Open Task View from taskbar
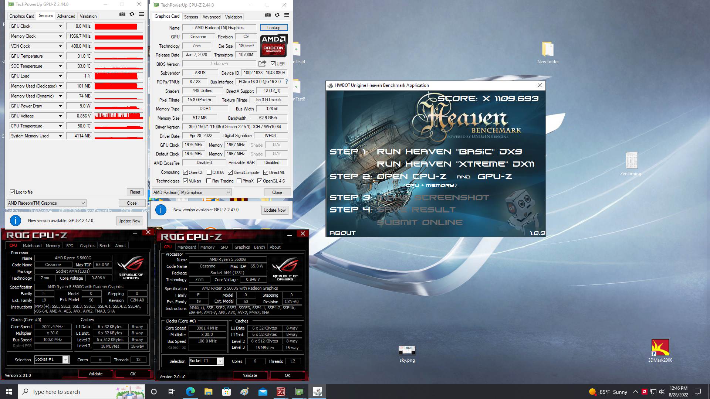Image resolution: width=710 pixels, height=399 pixels. click(x=171, y=392)
